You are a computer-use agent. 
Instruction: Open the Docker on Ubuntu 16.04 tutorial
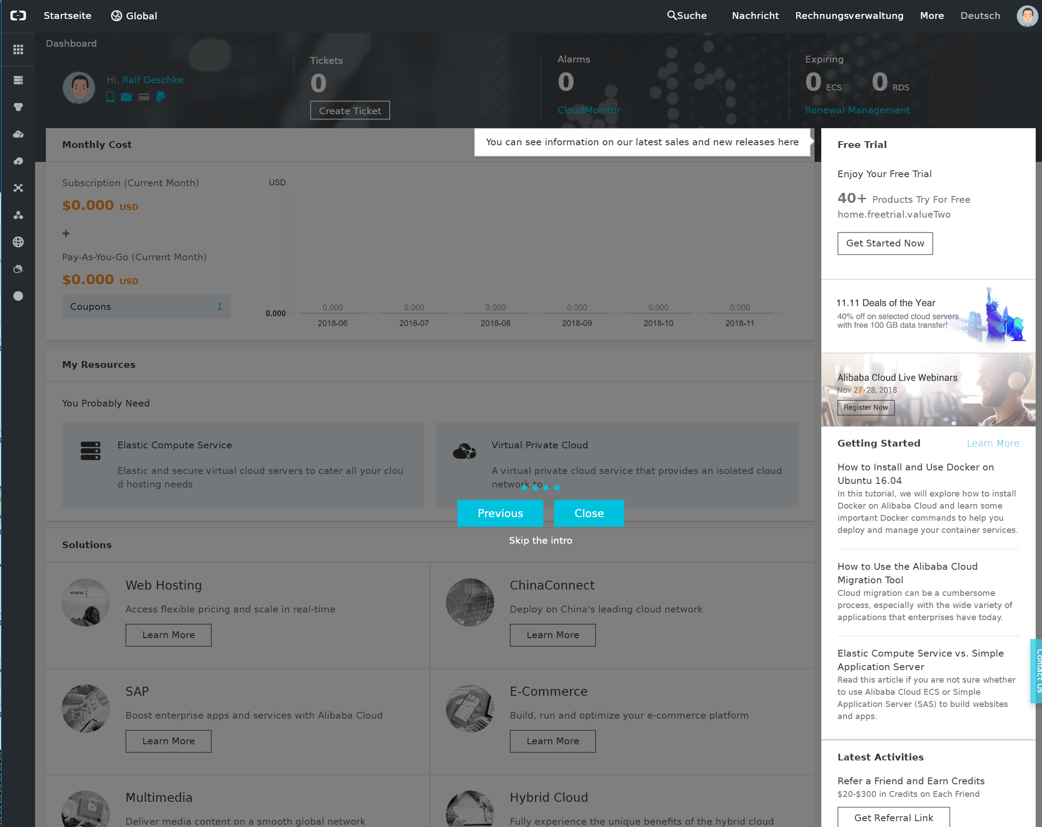915,474
